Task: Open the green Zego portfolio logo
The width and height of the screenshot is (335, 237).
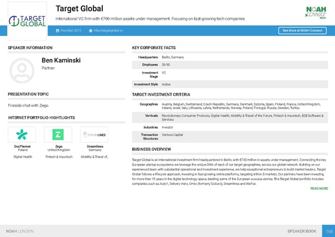Action: pyautogui.click(x=59, y=134)
